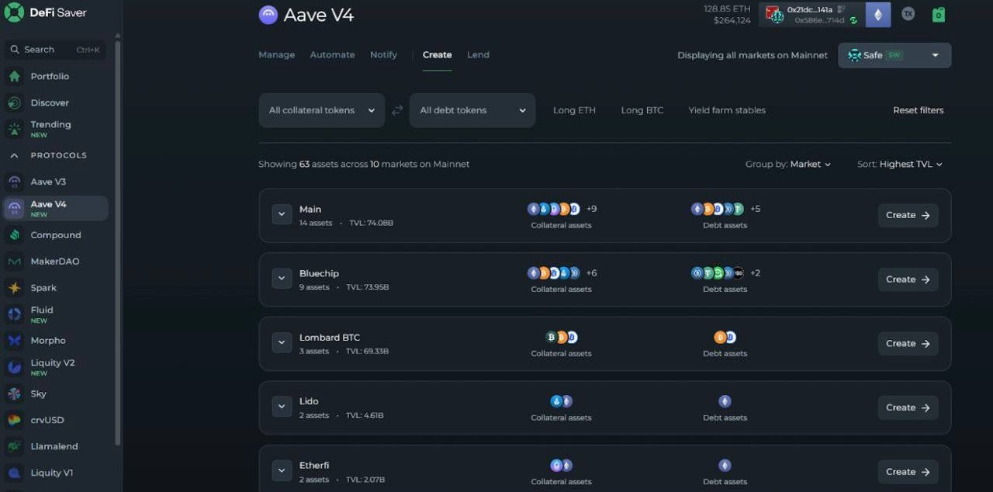Open the All collateral tokens dropdown
Image resolution: width=993 pixels, height=492 pixels.
322,110
